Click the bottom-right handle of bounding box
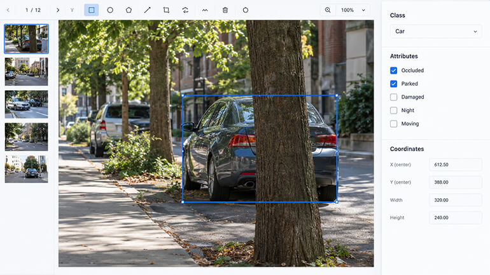The width and height of the screenshot is (490, 275). click(337, 202)
